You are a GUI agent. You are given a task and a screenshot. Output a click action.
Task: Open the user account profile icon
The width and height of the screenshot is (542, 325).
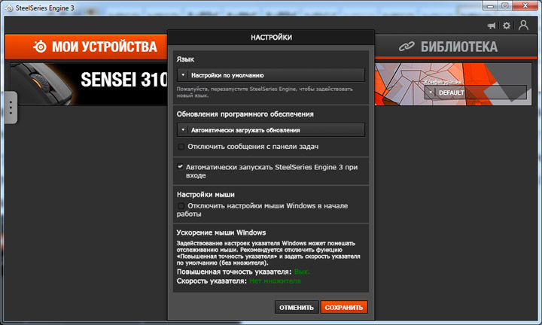pyautogui.click(x=523, y=26)
